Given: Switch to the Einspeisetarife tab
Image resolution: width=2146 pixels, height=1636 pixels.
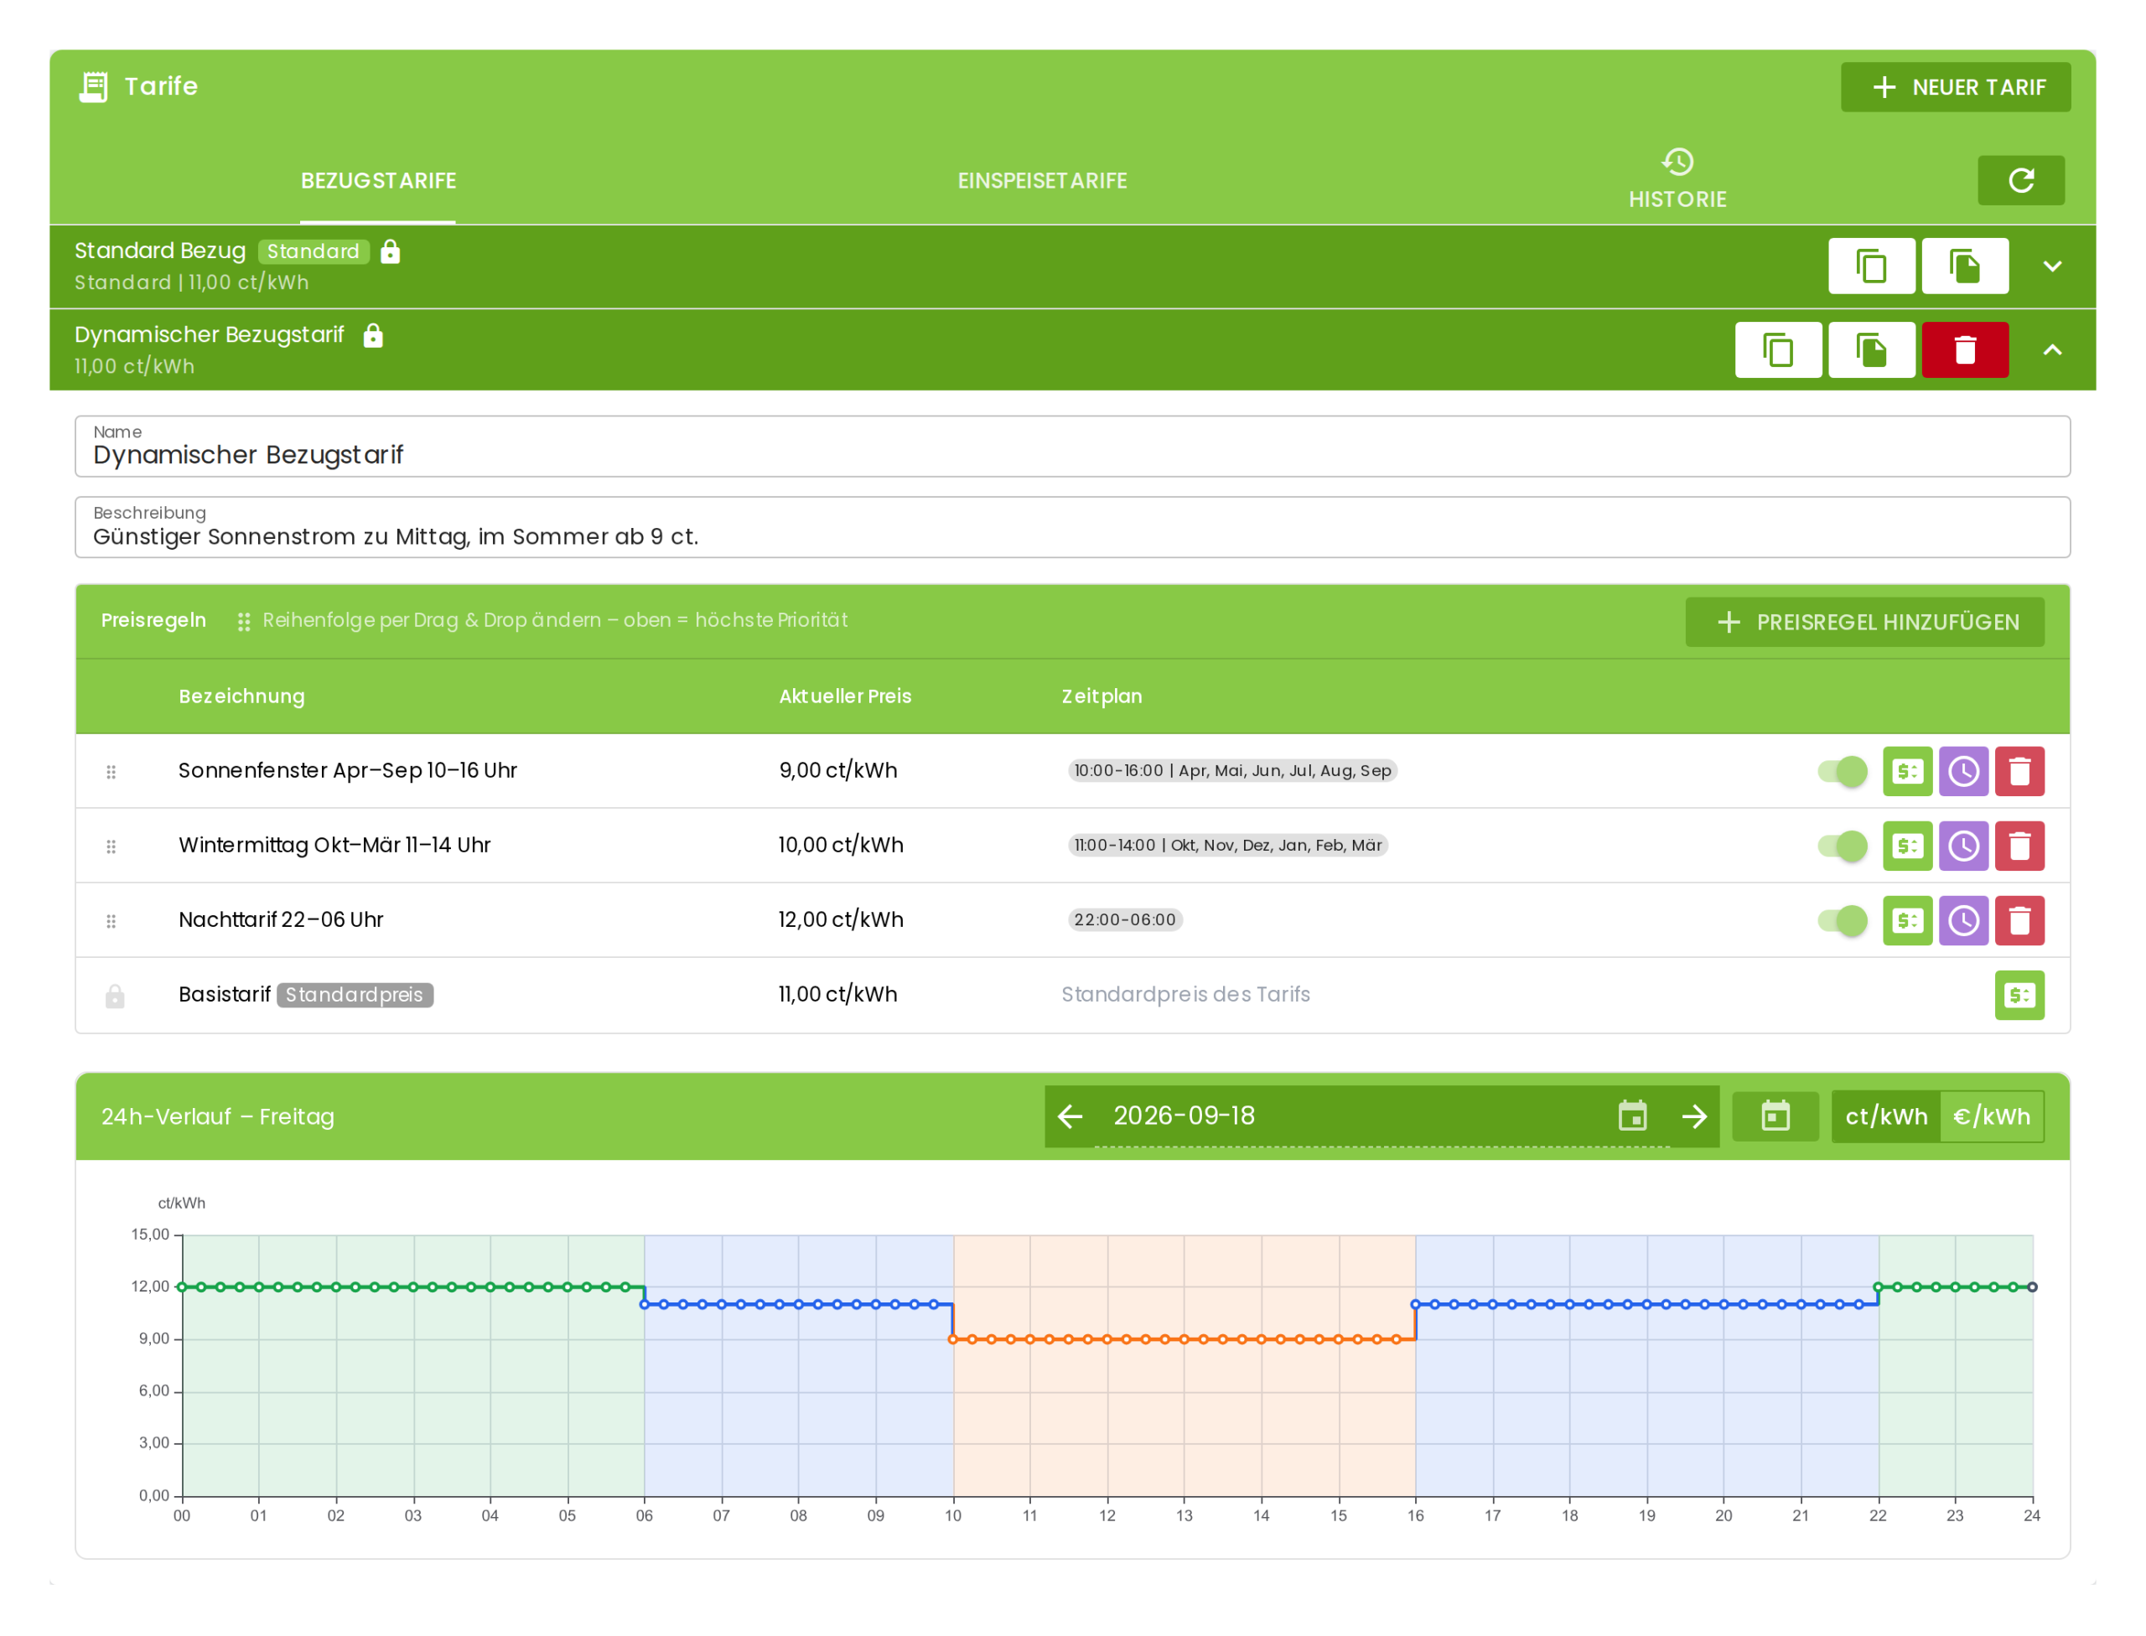Looking at the screenshot, I should coord(1042,181).
